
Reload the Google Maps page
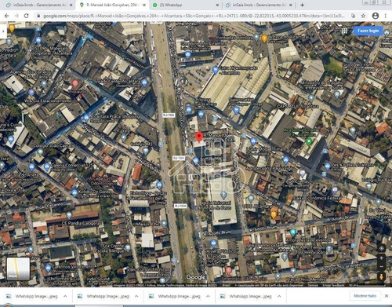[x=27, y=16]
